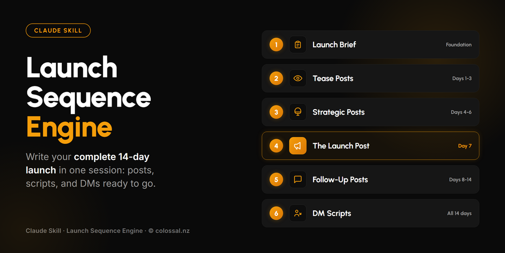
Task: Open the Launch Brief step card
Action: click(370, 44)
